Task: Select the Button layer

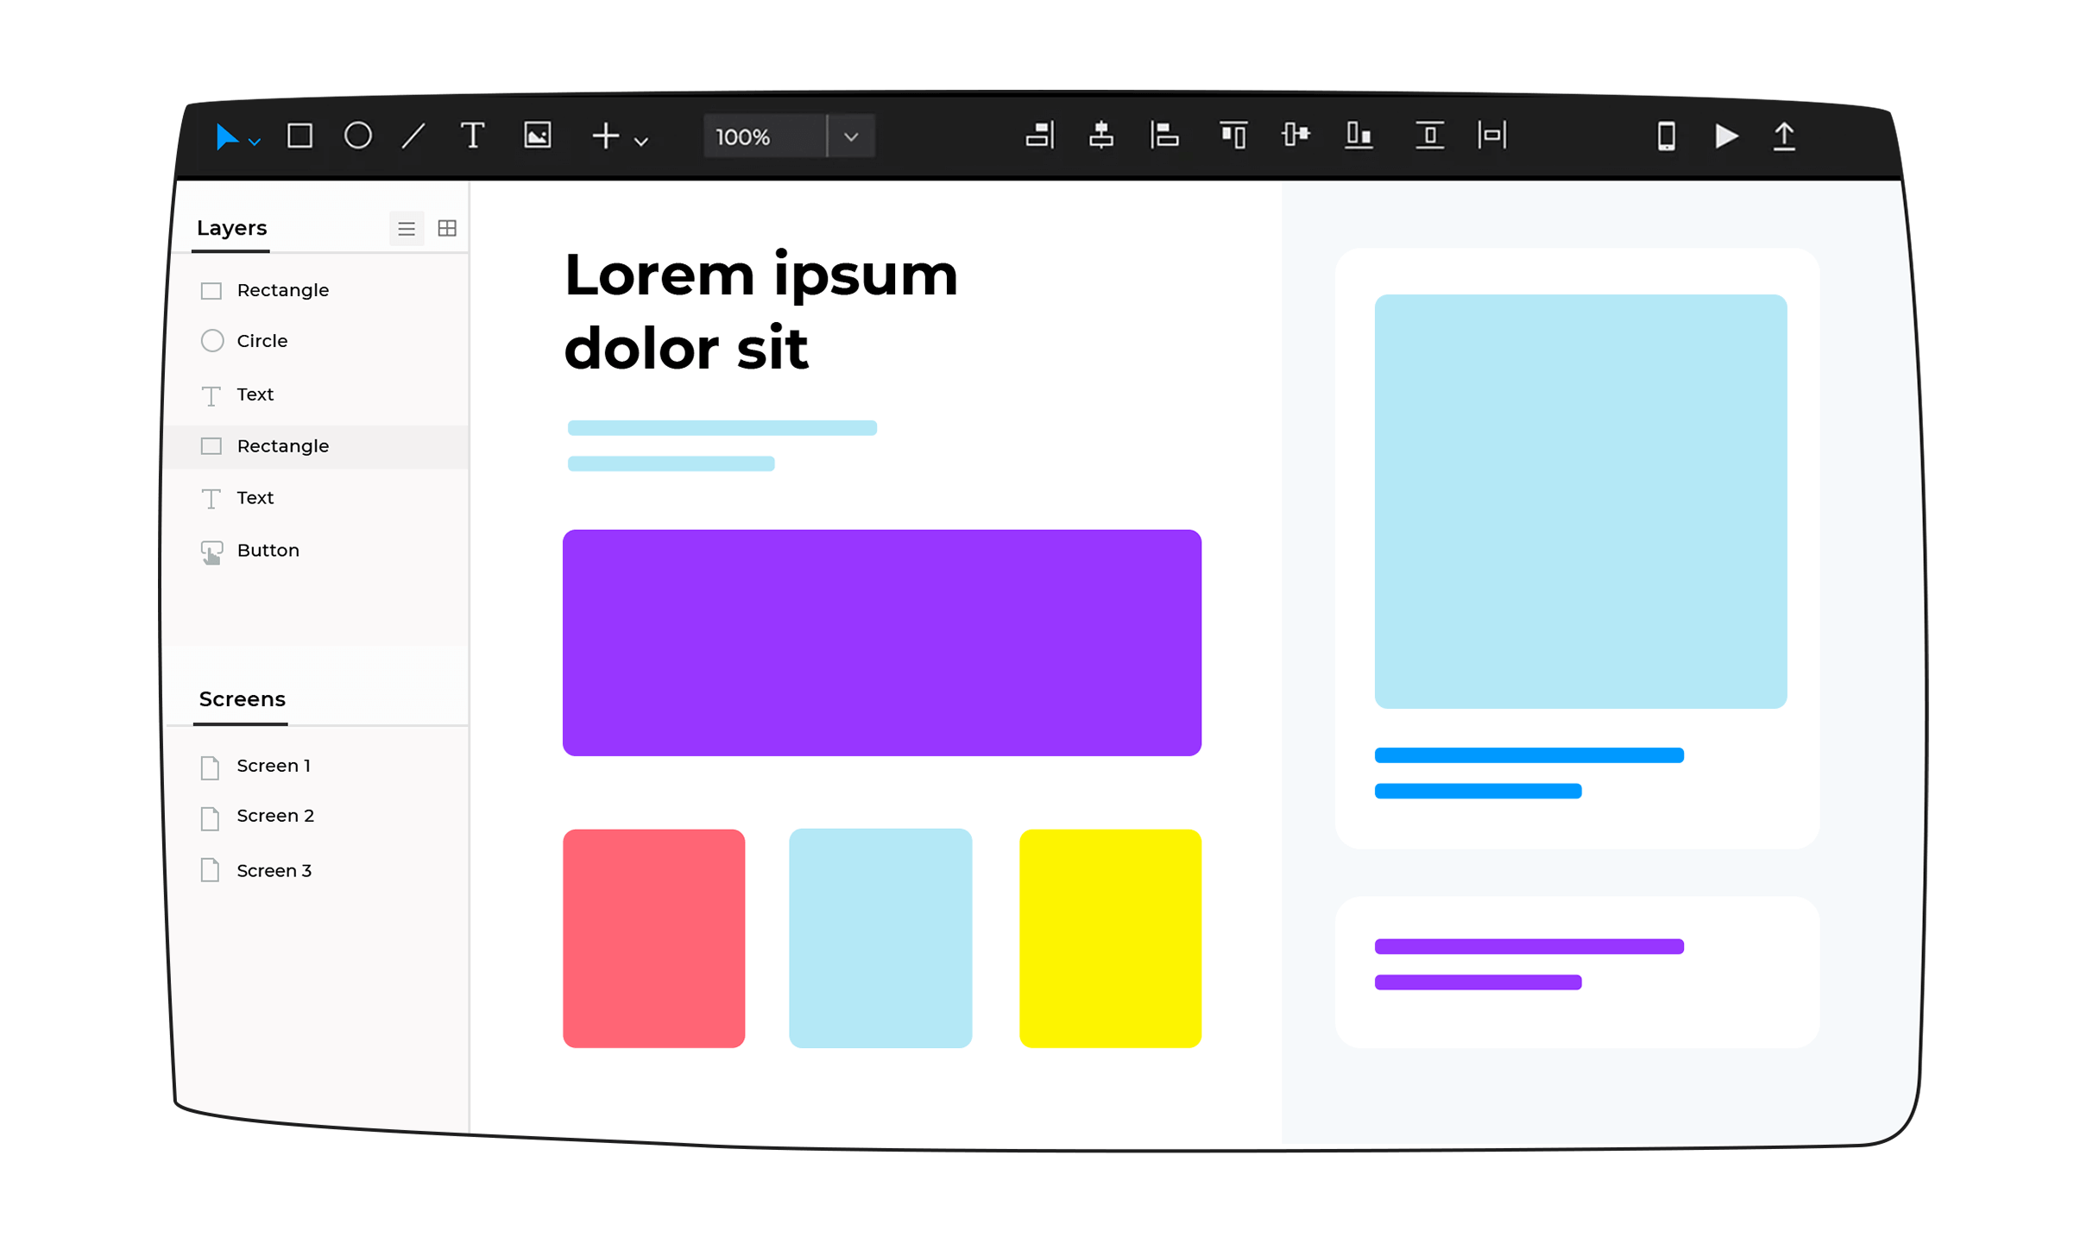Action: [x=268, y=549]
